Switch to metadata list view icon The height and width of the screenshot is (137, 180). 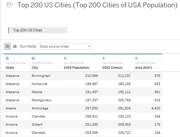(15, 46)
